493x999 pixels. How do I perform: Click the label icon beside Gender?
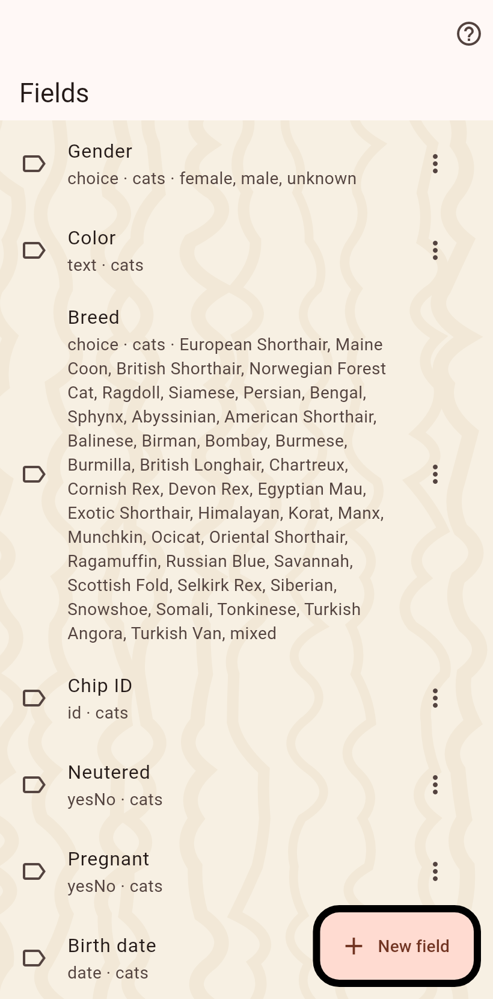34,164
